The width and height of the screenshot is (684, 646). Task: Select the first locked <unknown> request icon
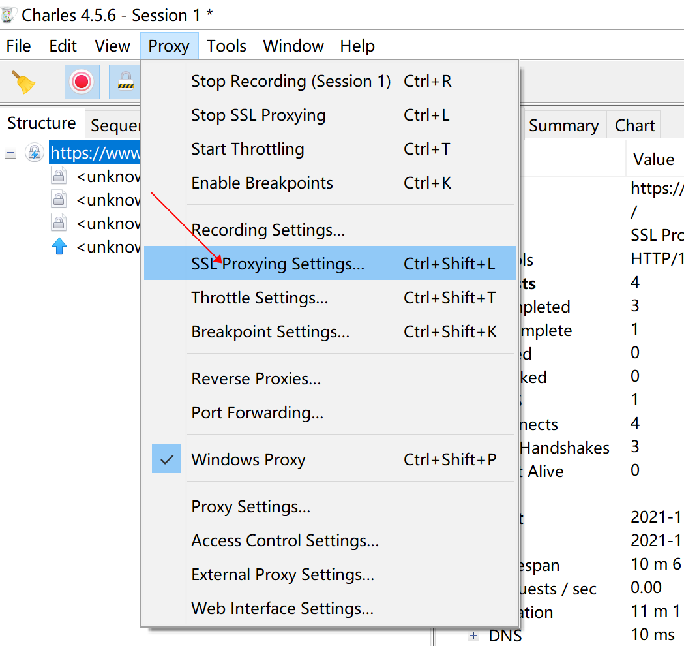point(59,176)
